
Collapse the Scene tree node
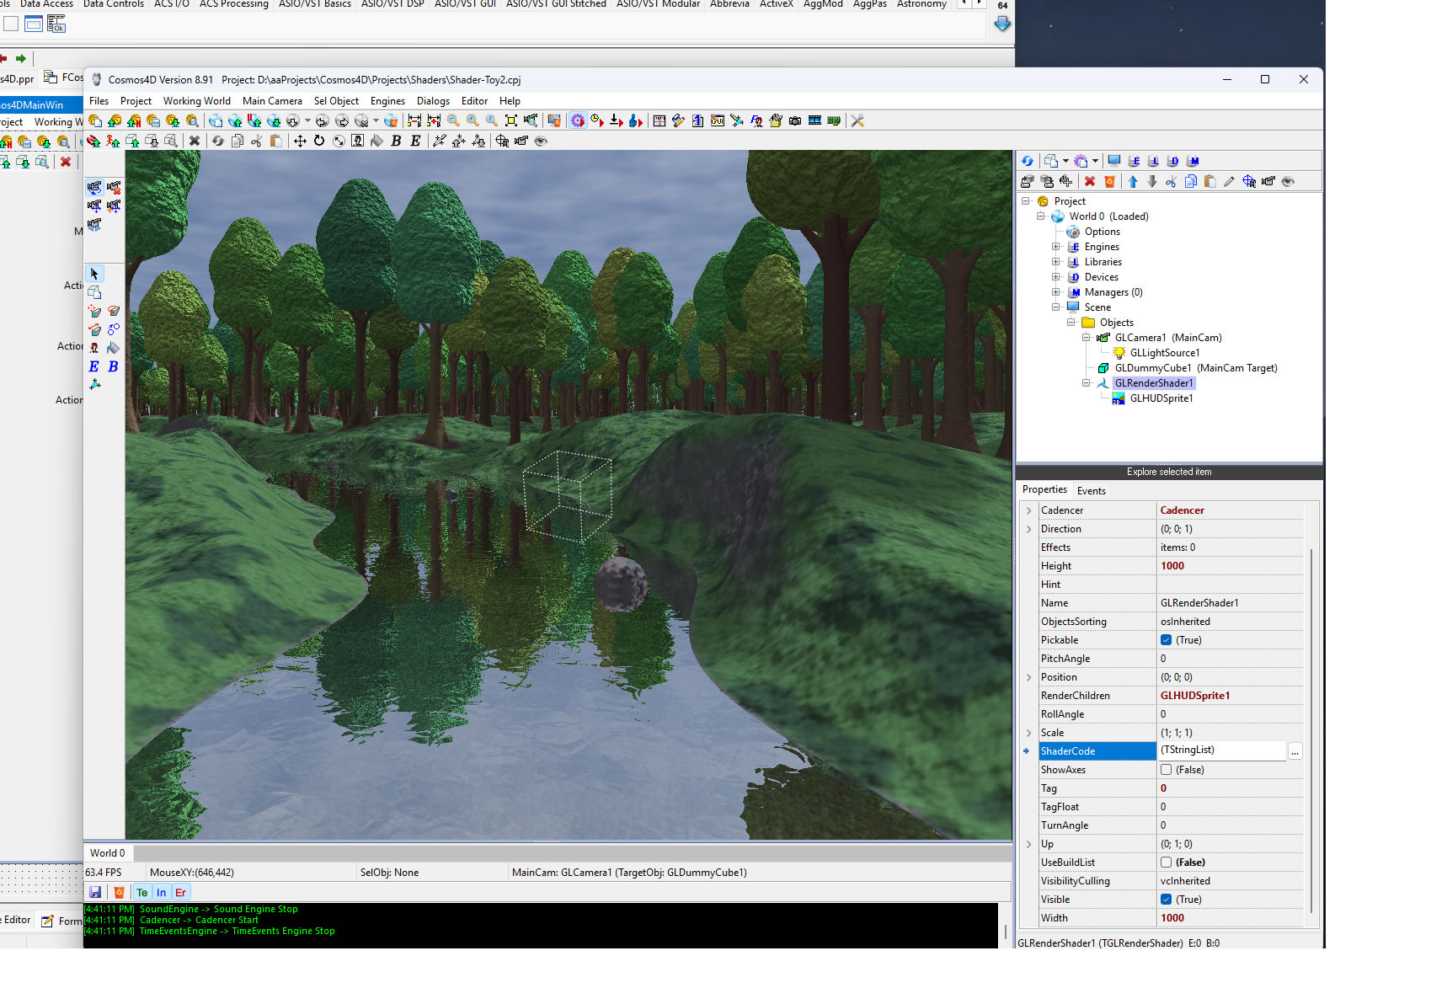tap(1055, 307)
